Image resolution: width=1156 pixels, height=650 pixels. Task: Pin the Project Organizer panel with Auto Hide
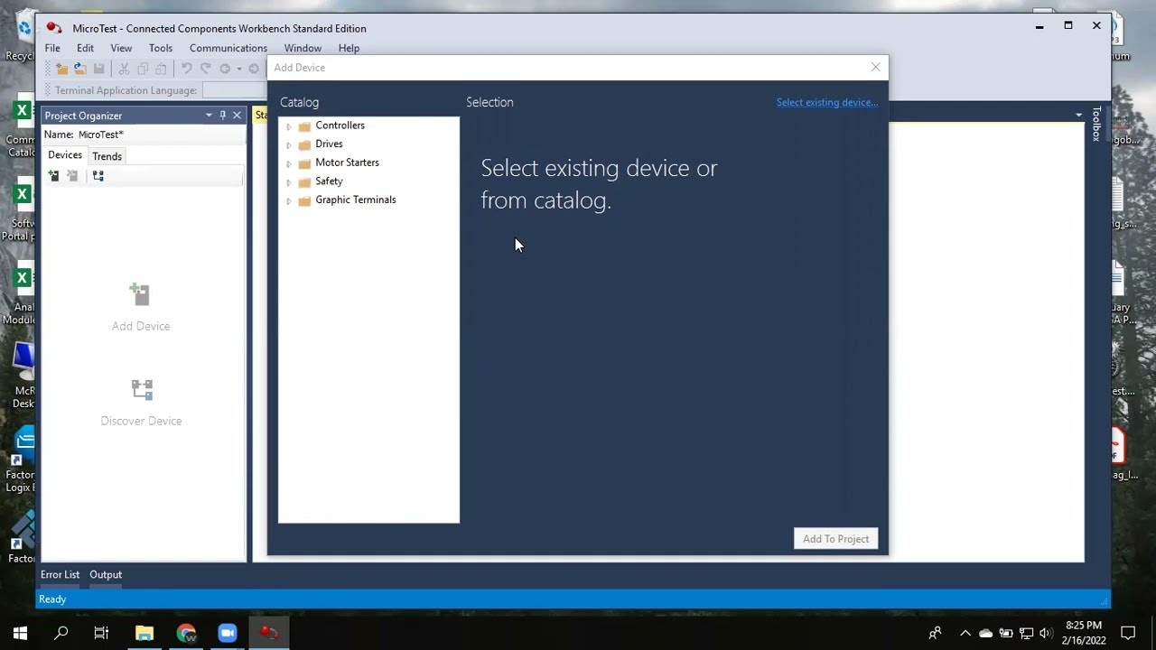tap(223, 116)
